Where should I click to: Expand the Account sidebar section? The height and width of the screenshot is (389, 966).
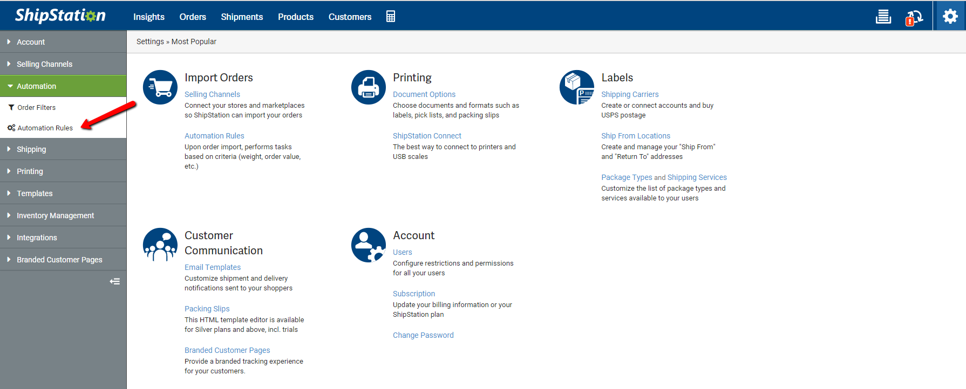pyautogui.click(x=63, y=41)
